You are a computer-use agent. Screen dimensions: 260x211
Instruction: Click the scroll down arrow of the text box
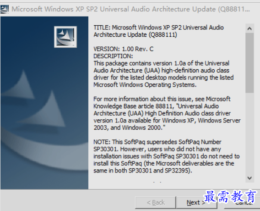(x=249, y=178)
